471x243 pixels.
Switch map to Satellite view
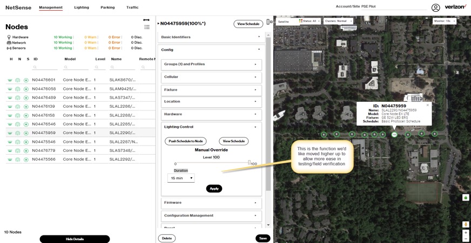click(284, 22)
